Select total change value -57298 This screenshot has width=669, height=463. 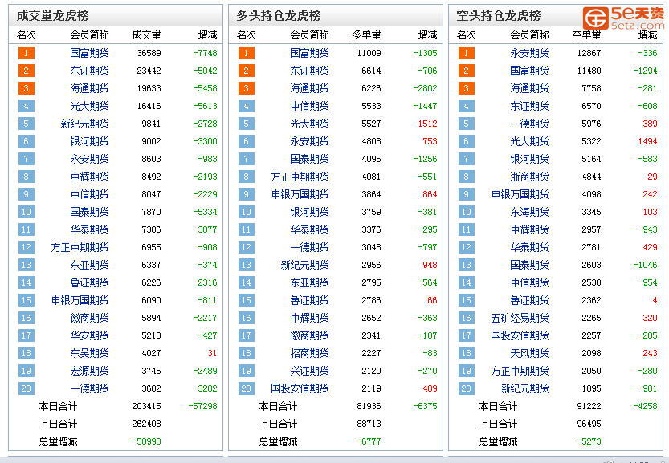tap(202, 406)
